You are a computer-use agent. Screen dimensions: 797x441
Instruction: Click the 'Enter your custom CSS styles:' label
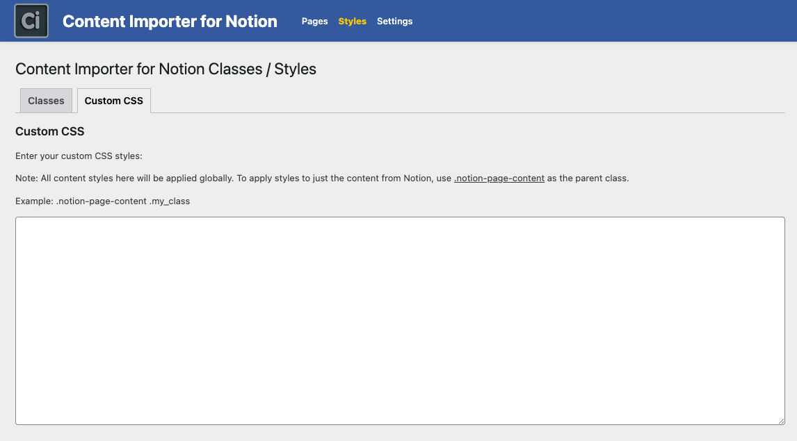(79, 156)
